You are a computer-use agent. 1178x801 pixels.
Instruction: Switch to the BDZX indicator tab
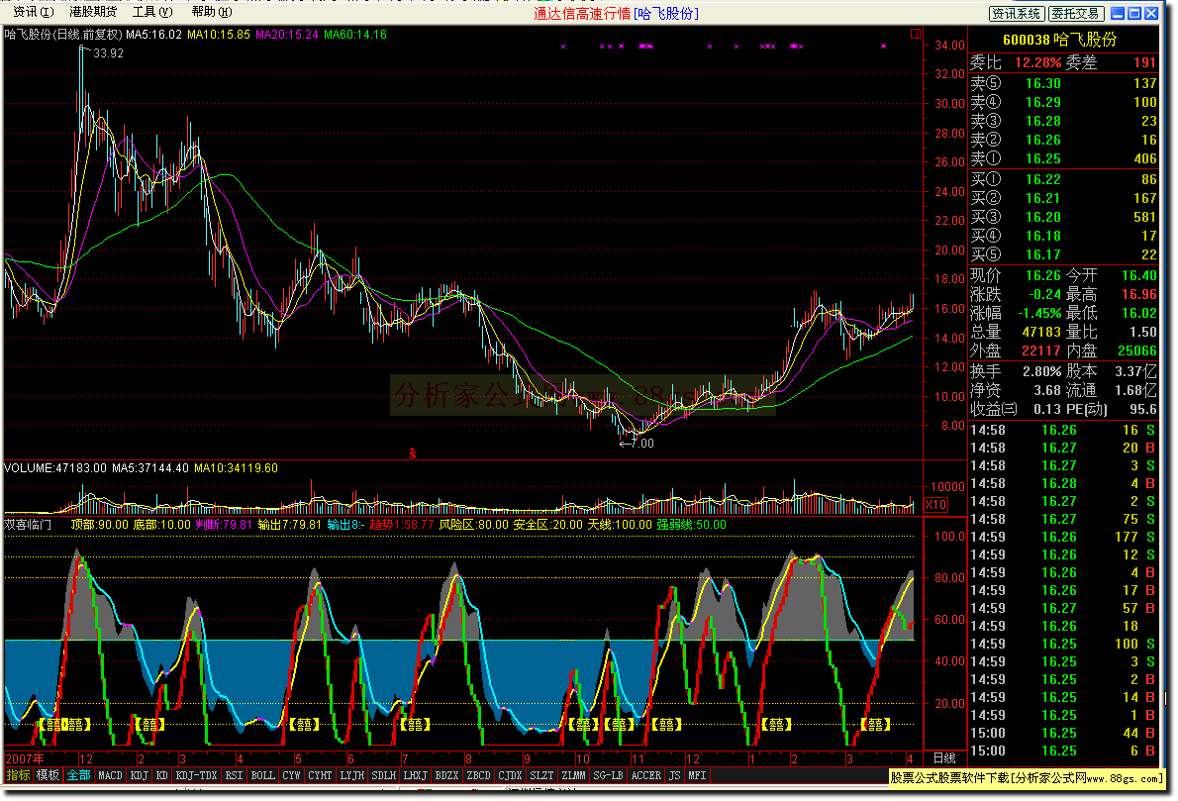[447, 775]
